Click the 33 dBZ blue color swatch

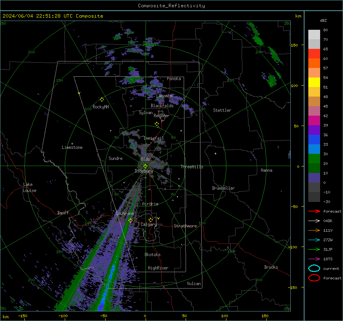pos(314,140)
